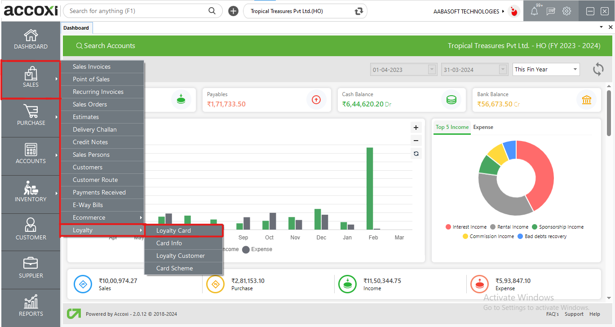Switch to the Expense tab

click(x=483, y=127)
